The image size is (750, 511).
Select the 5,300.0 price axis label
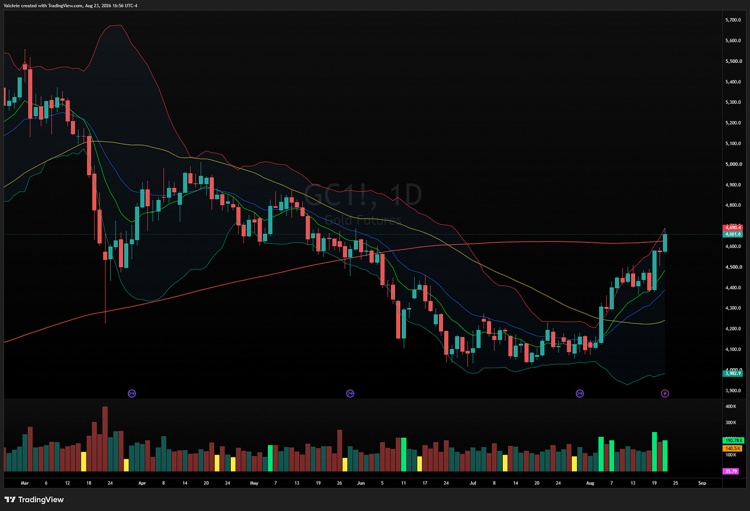tap(733, 103)
